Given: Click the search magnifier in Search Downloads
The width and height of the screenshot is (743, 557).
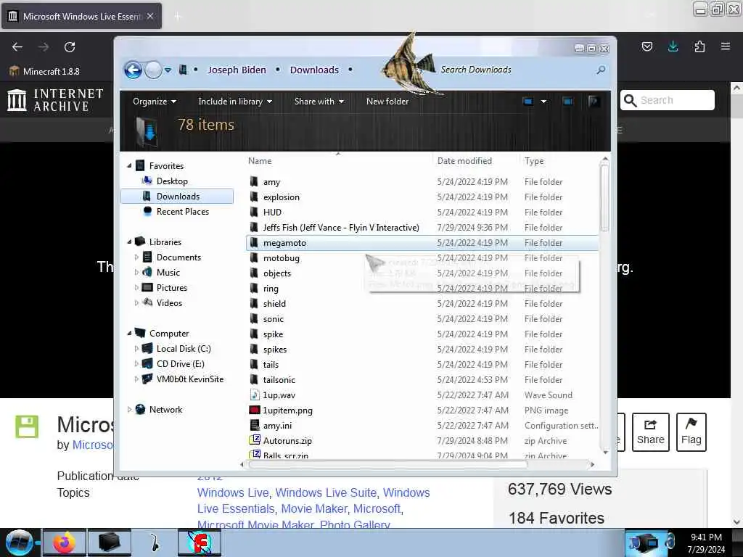Looking at the screenshot, I should coord(601,70).
